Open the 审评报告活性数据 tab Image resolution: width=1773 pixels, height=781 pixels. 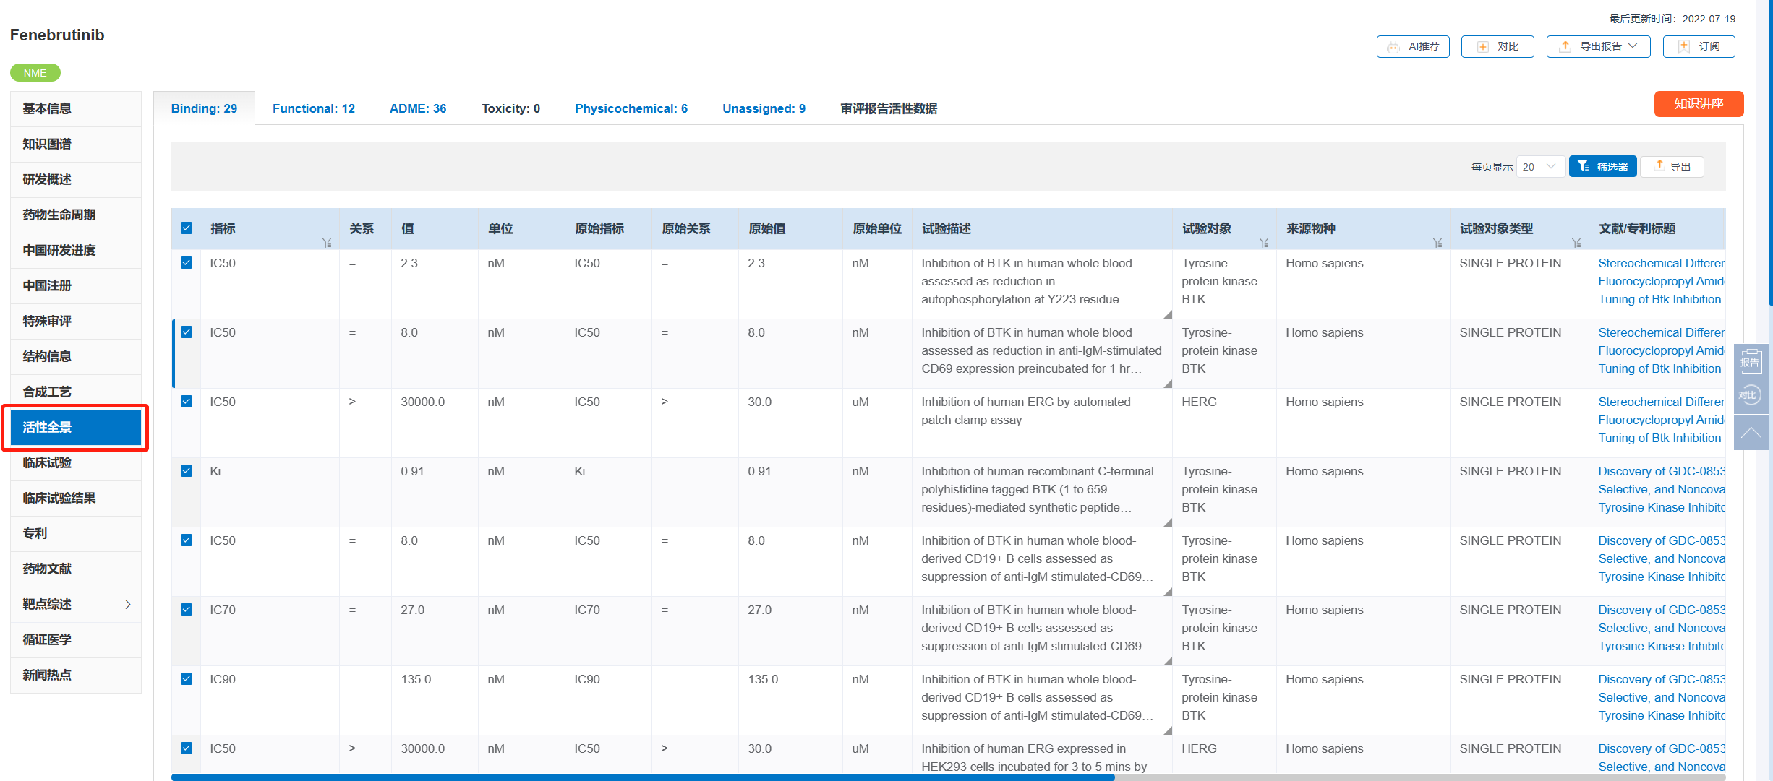(889, 108)
